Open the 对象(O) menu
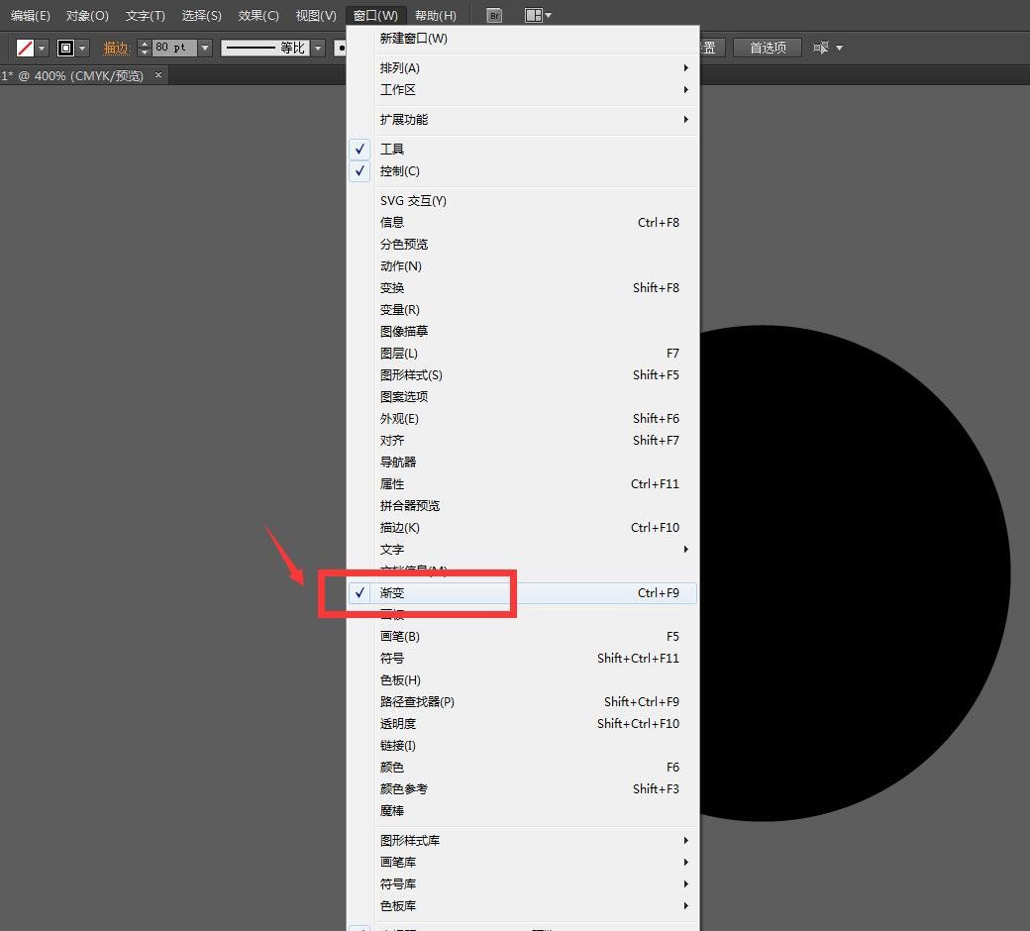 click(87, 15)
